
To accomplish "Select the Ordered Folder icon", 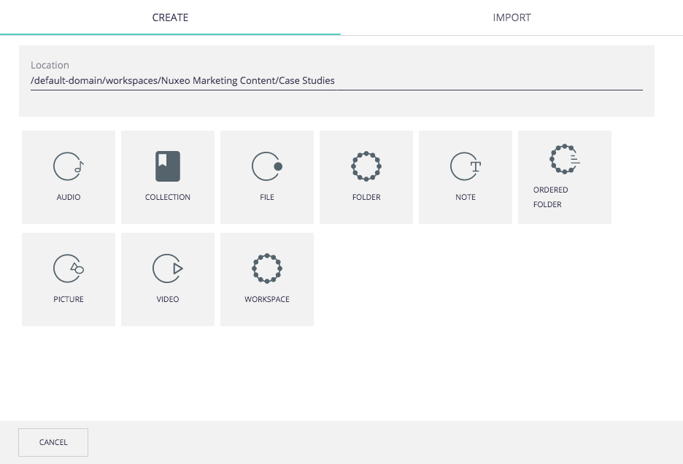I will 565,159.
